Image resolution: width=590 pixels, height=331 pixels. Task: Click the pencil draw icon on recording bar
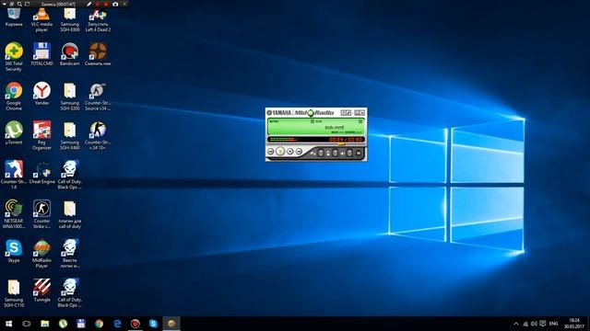point(89,4)
